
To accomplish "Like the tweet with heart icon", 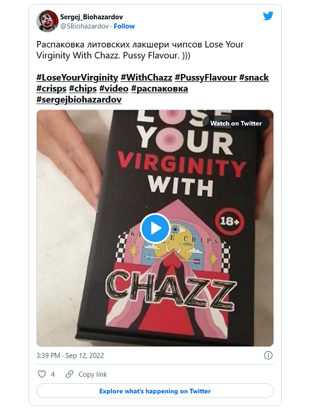I will (42, 374).
